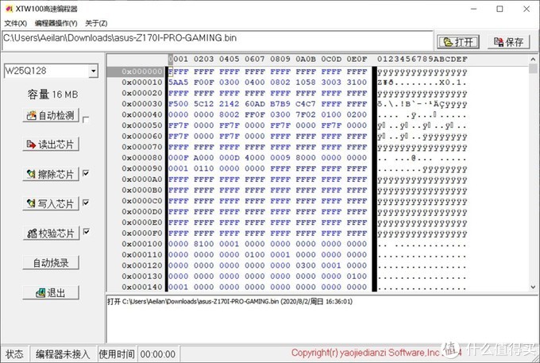Click hex value 0300 in row 0x000120
540x363 pixels.
pyautogui.click(x=306, y=265)
